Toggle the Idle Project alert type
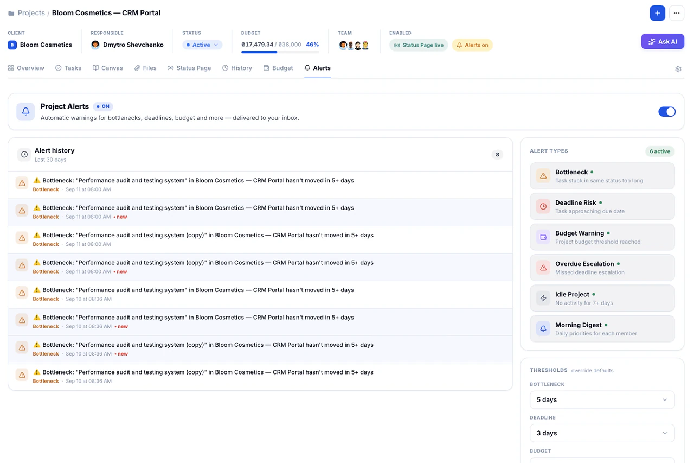The height and width of the screenshot is (463, 694). click(x=602, y=298)
